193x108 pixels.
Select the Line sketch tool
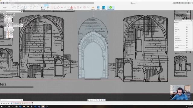click(x=11, y=7)
